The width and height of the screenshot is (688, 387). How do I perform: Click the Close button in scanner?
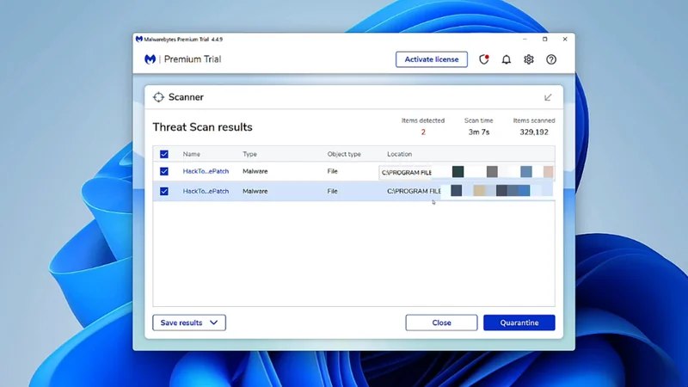[441, 322]
